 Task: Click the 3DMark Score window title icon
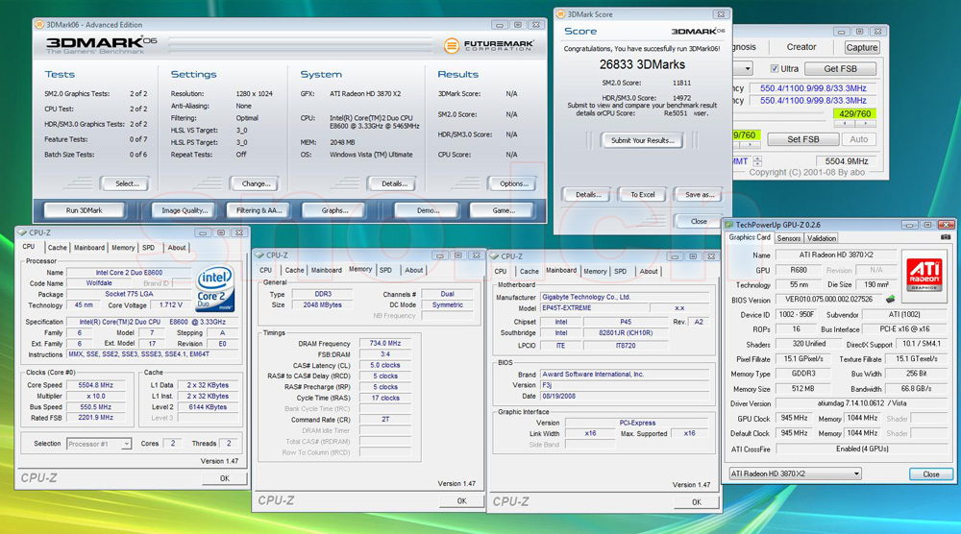click(x=560, y=14)
